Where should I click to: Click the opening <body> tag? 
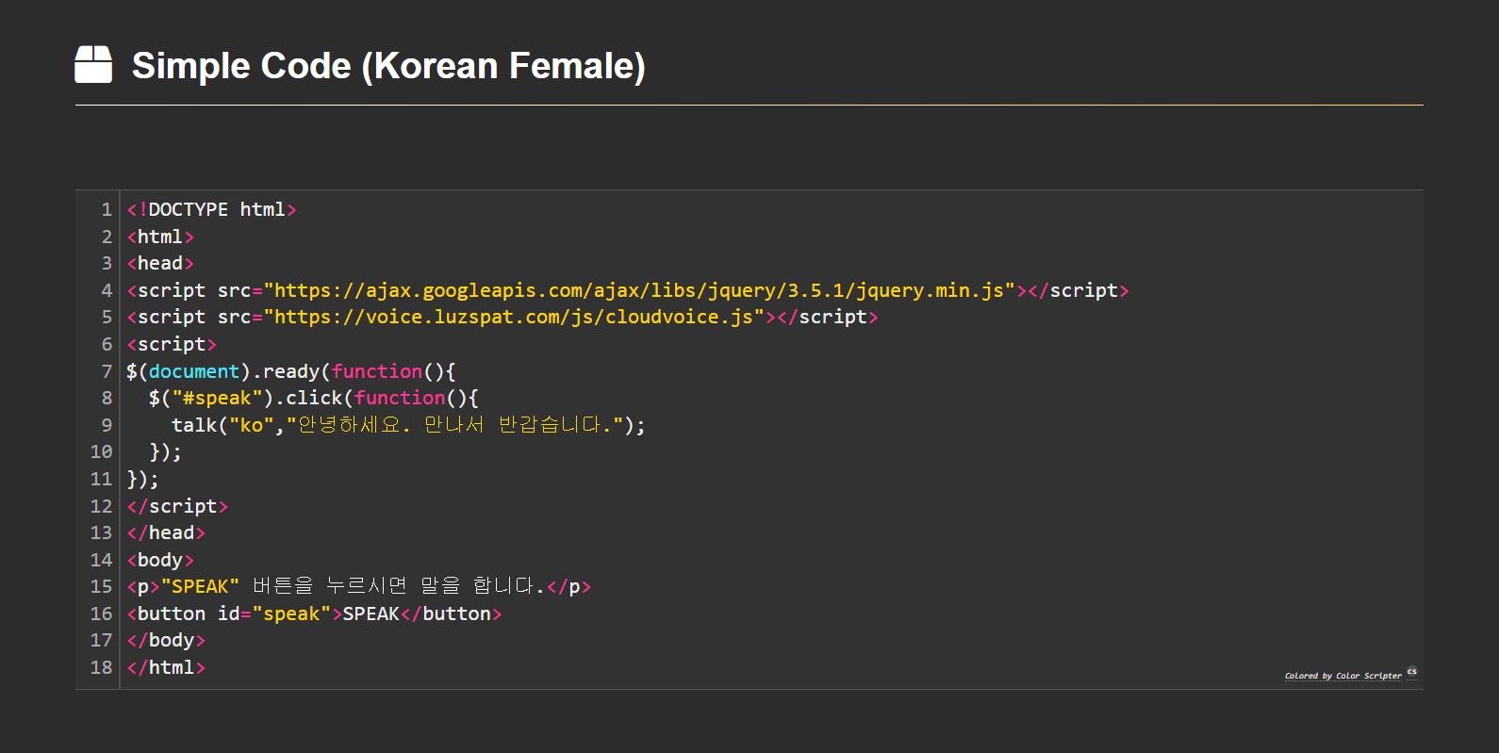[x=160, y=560]
